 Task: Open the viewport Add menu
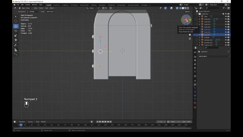(x=46, y=8)
